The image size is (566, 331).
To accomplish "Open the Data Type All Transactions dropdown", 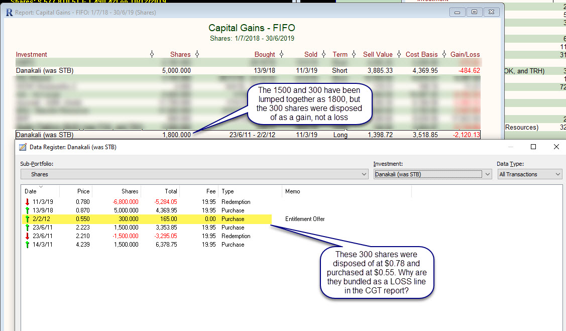I will [x=530, y=174].
